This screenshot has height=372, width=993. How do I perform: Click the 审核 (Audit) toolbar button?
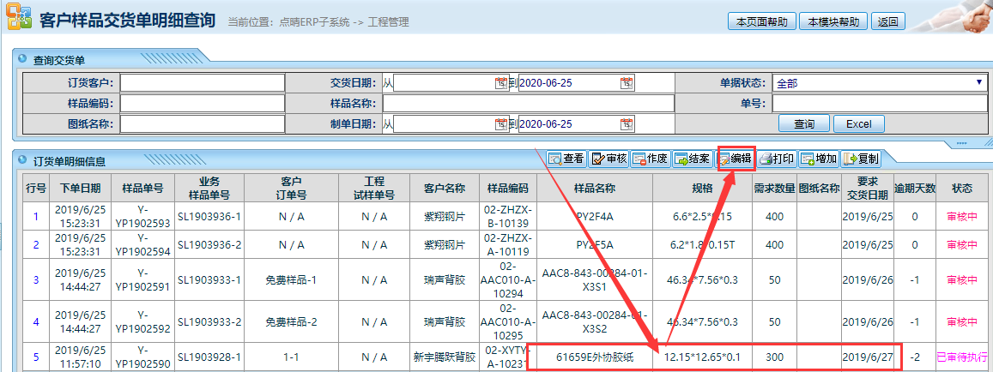coord(609,159)
